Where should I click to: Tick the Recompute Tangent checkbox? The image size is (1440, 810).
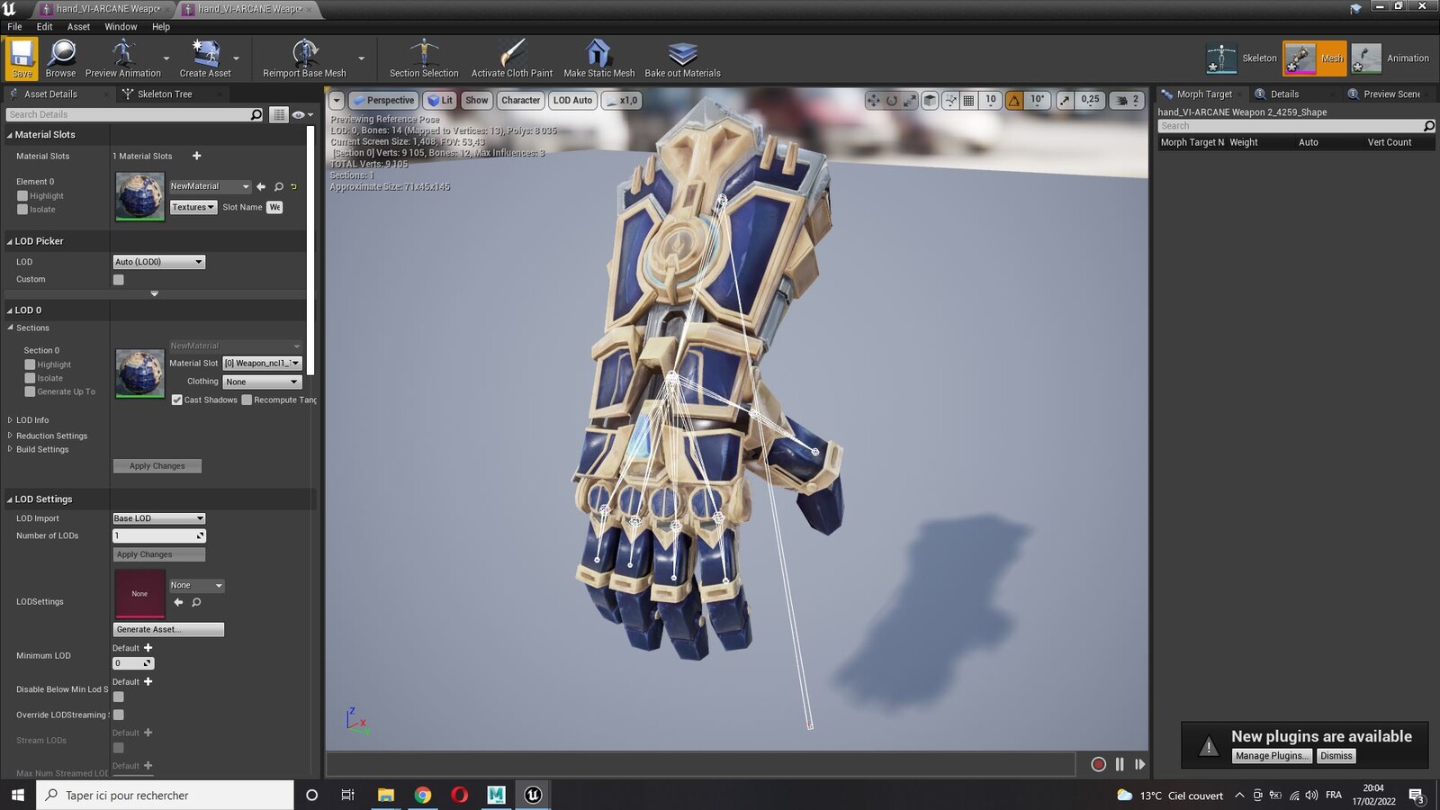(x=247, y=400)
